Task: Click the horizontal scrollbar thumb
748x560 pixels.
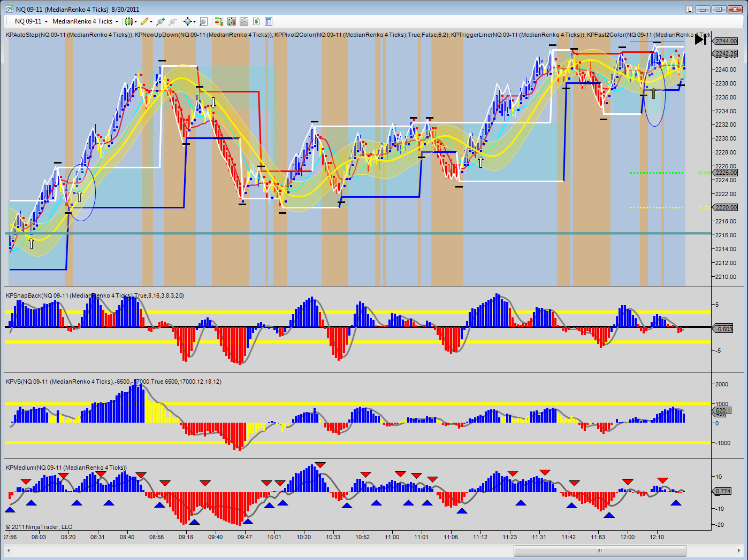Action: 600,550
